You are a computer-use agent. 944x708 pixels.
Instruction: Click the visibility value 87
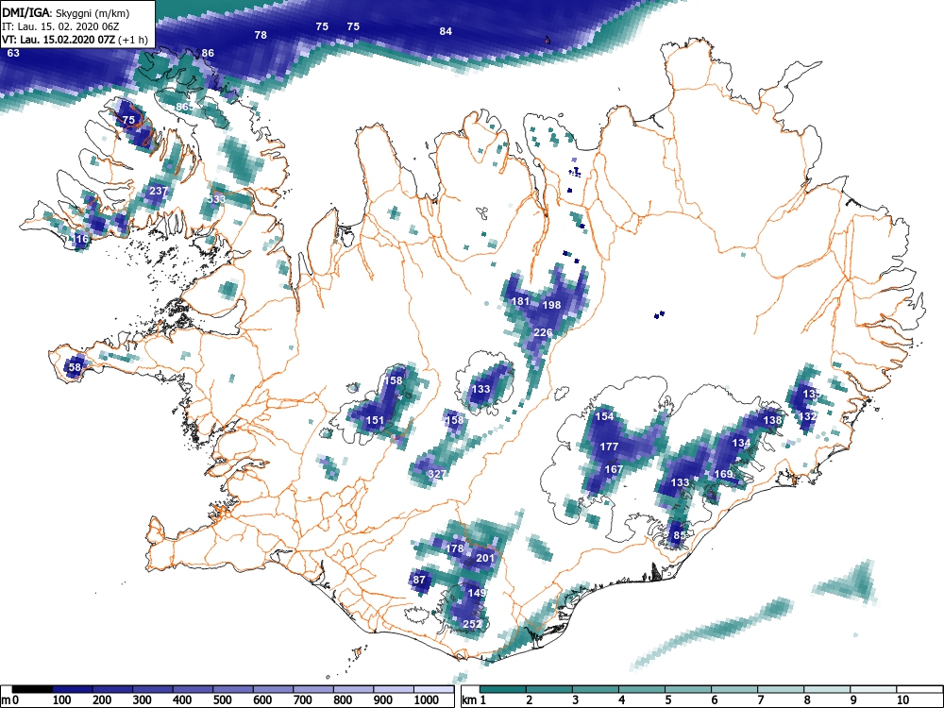(x=420, y=581)
